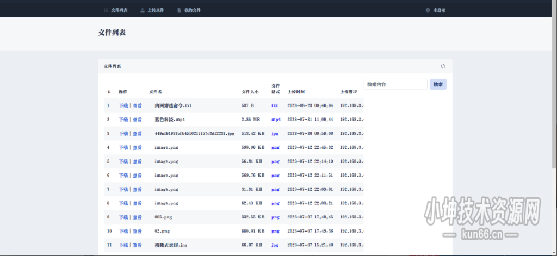Click the file size 880.01 KB
The image size is (557, 256).
pos(253,231)
